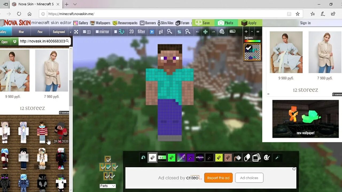
Task: Click the flip vertical arrows icon
Action: pos(179,32)
